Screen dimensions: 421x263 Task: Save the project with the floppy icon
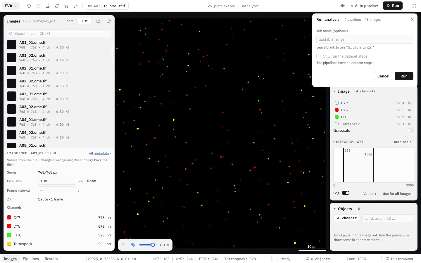click(x=48, y=6)
